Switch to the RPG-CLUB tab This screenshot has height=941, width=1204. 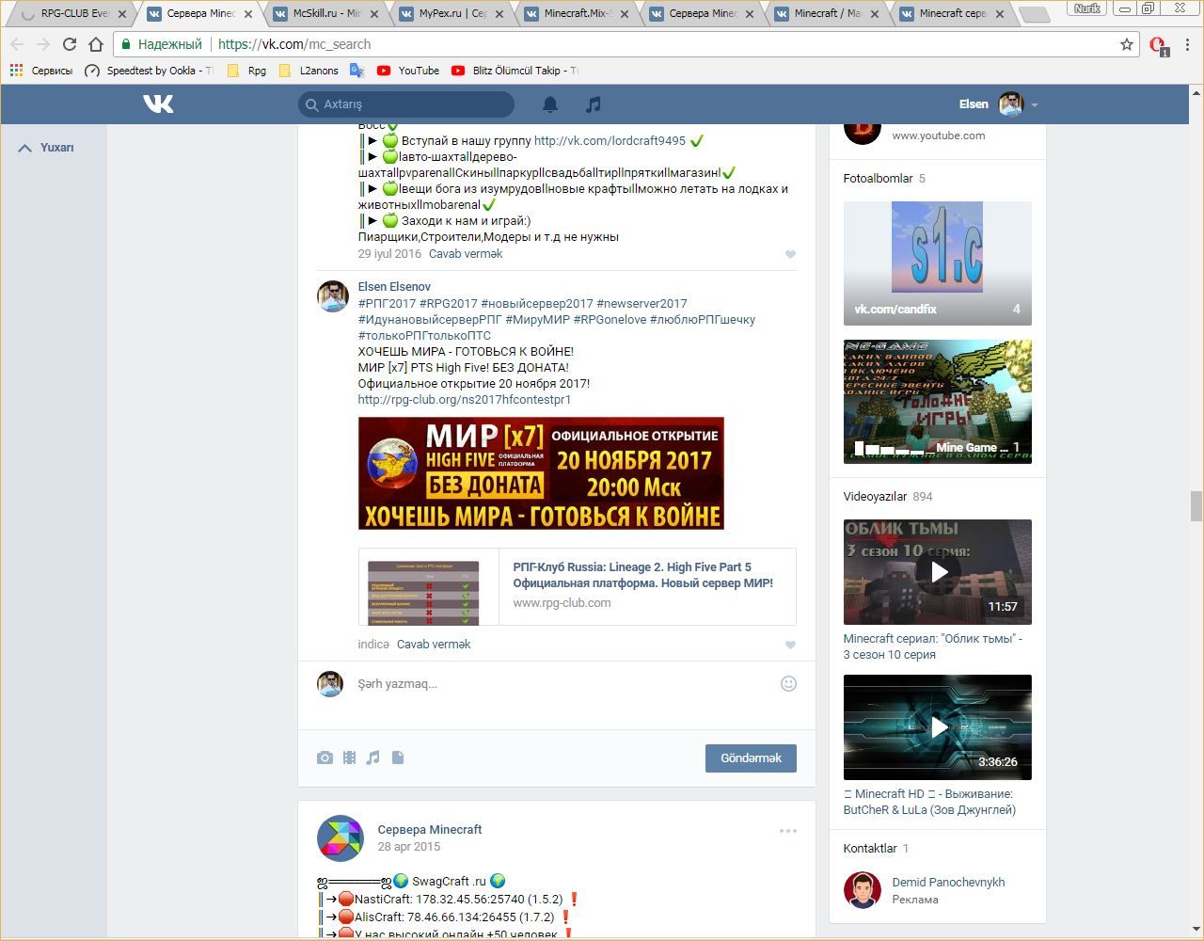click(x=71, y=13)
